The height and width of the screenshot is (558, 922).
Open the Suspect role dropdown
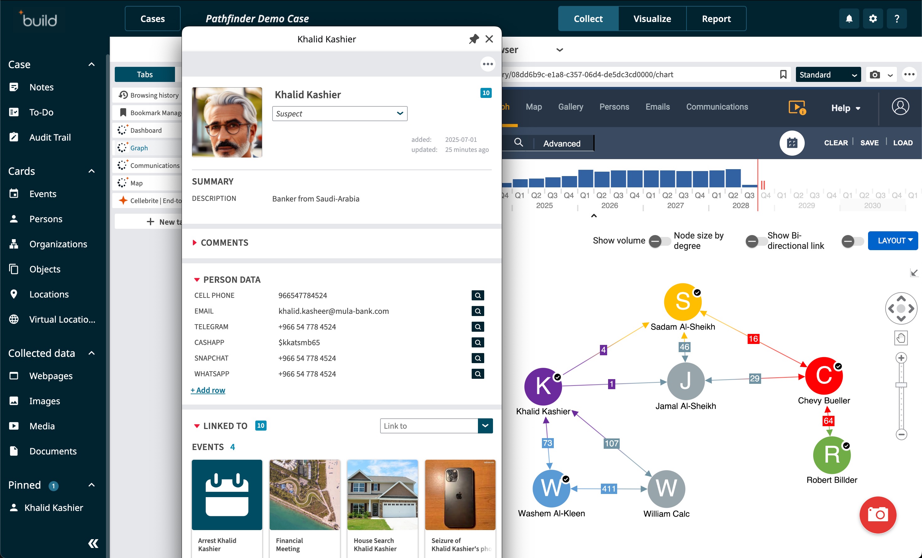339,114
